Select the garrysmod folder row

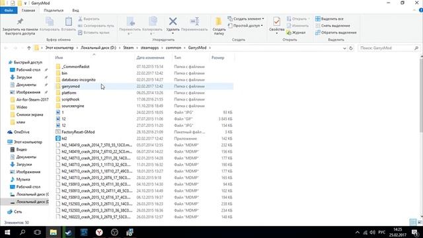tap(144, 87)
